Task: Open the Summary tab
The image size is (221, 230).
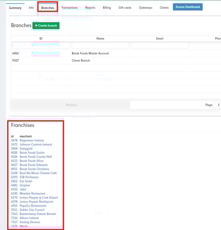Action: [15, 8]
